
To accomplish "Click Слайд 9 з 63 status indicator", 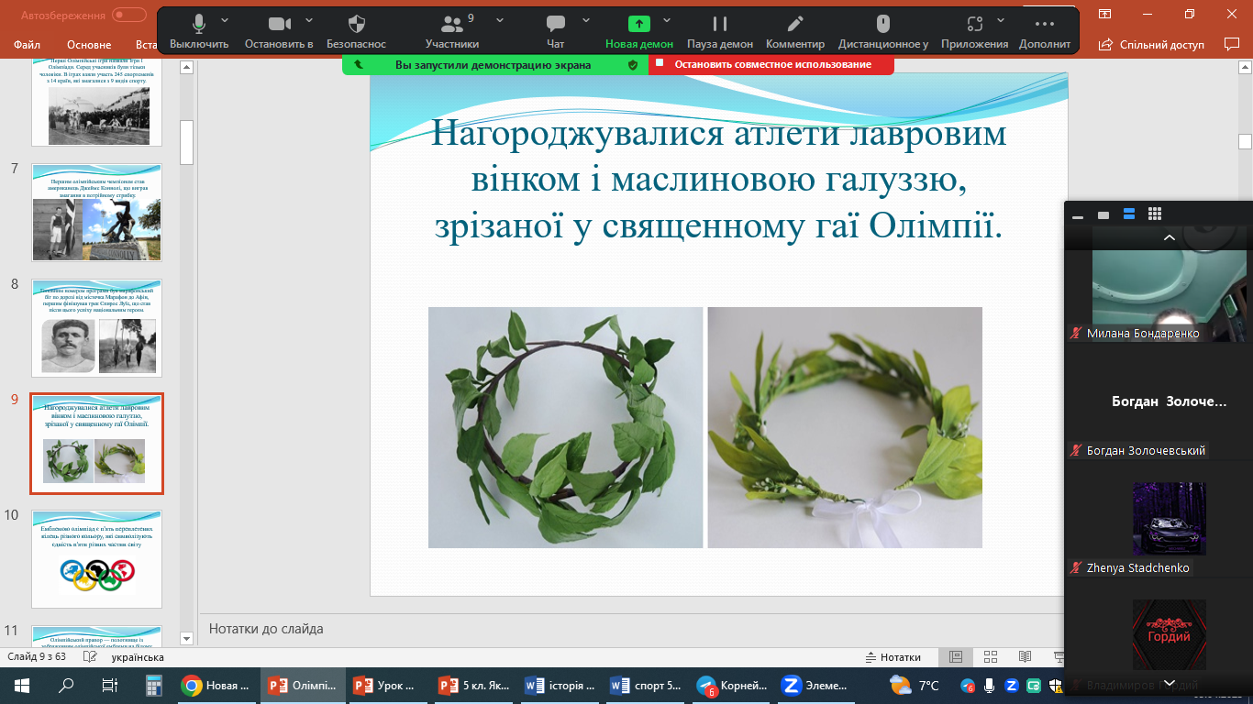I will [x=39, y=657].
